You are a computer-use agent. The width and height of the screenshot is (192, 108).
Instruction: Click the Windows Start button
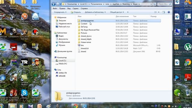(2, 106)
